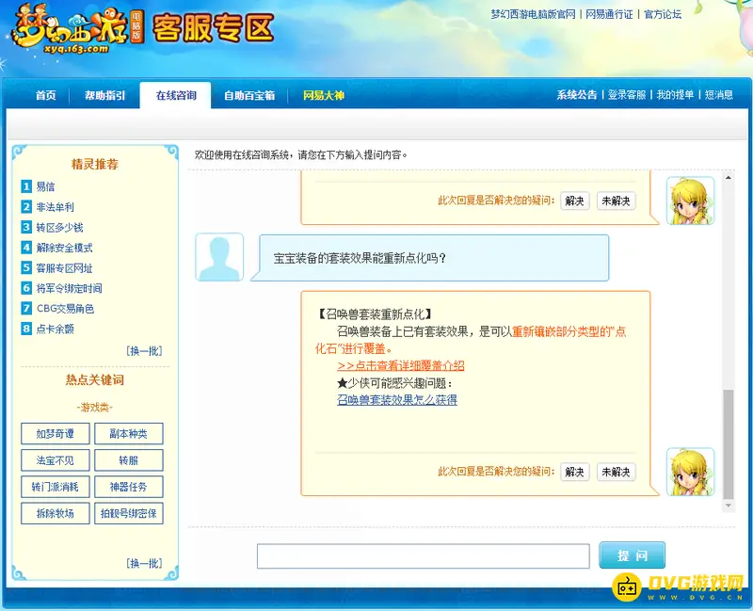Open the 帮助指引 tab
Screen dimensions: 753x611
(x=104, y=95)
